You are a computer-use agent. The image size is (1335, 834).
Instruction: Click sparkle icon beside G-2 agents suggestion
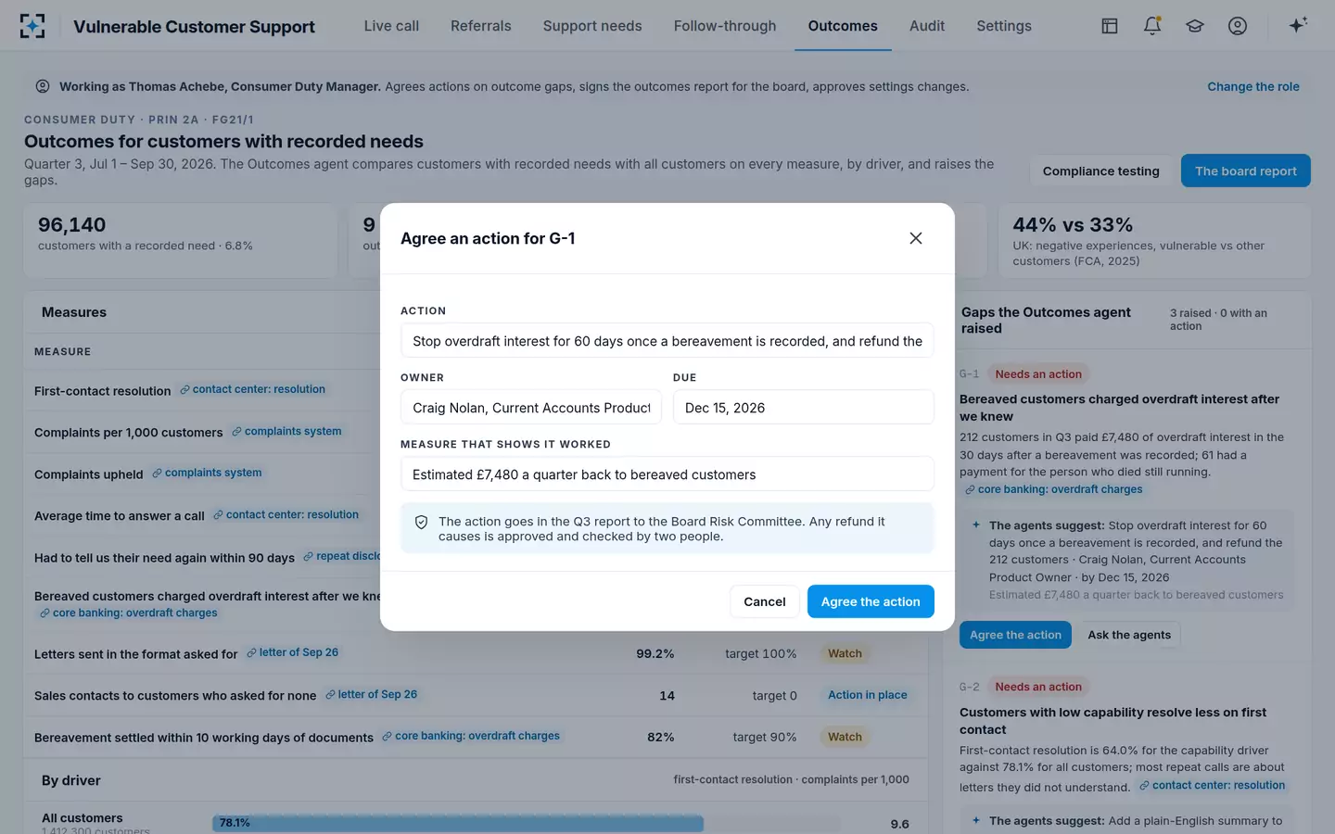[976, 820]
